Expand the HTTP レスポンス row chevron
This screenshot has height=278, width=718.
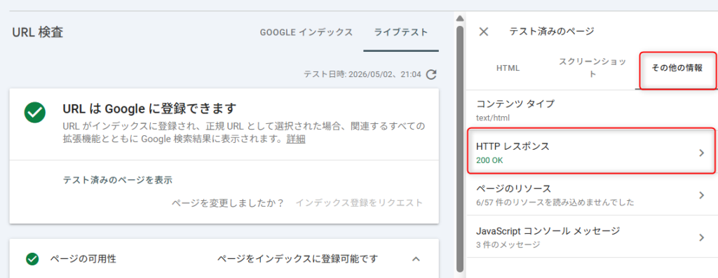click(701, 153)
